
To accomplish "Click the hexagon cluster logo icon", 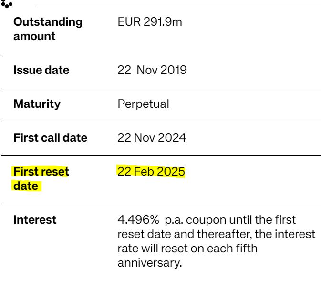I will pos(7,4).
